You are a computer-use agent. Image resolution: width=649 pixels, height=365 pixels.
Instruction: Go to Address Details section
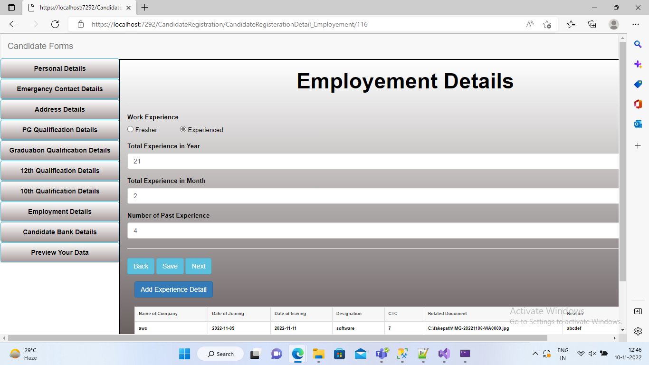[60, 109]
